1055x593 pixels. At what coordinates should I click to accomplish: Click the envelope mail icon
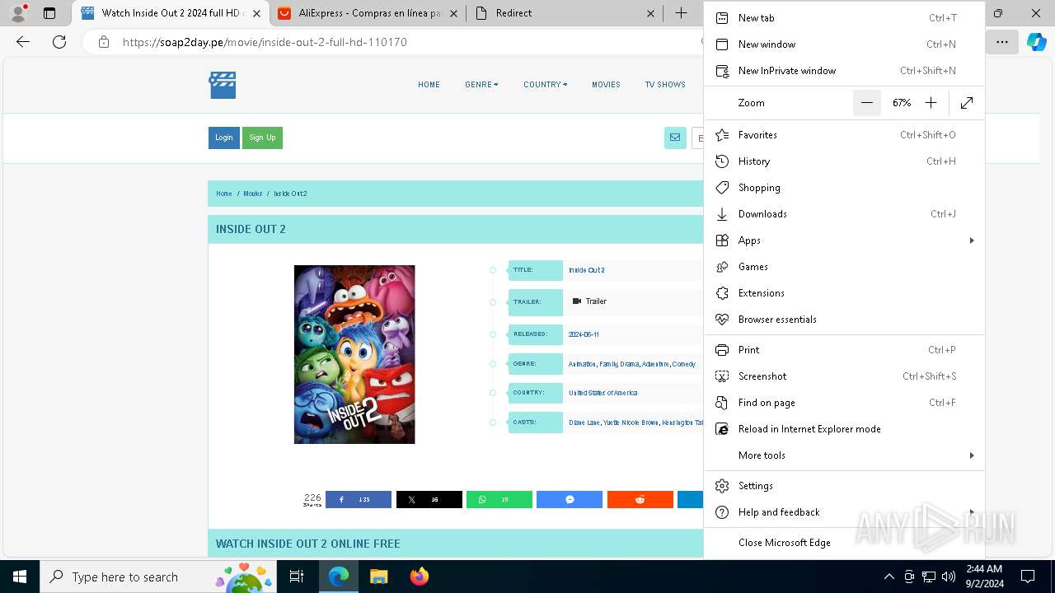[675, 138]
